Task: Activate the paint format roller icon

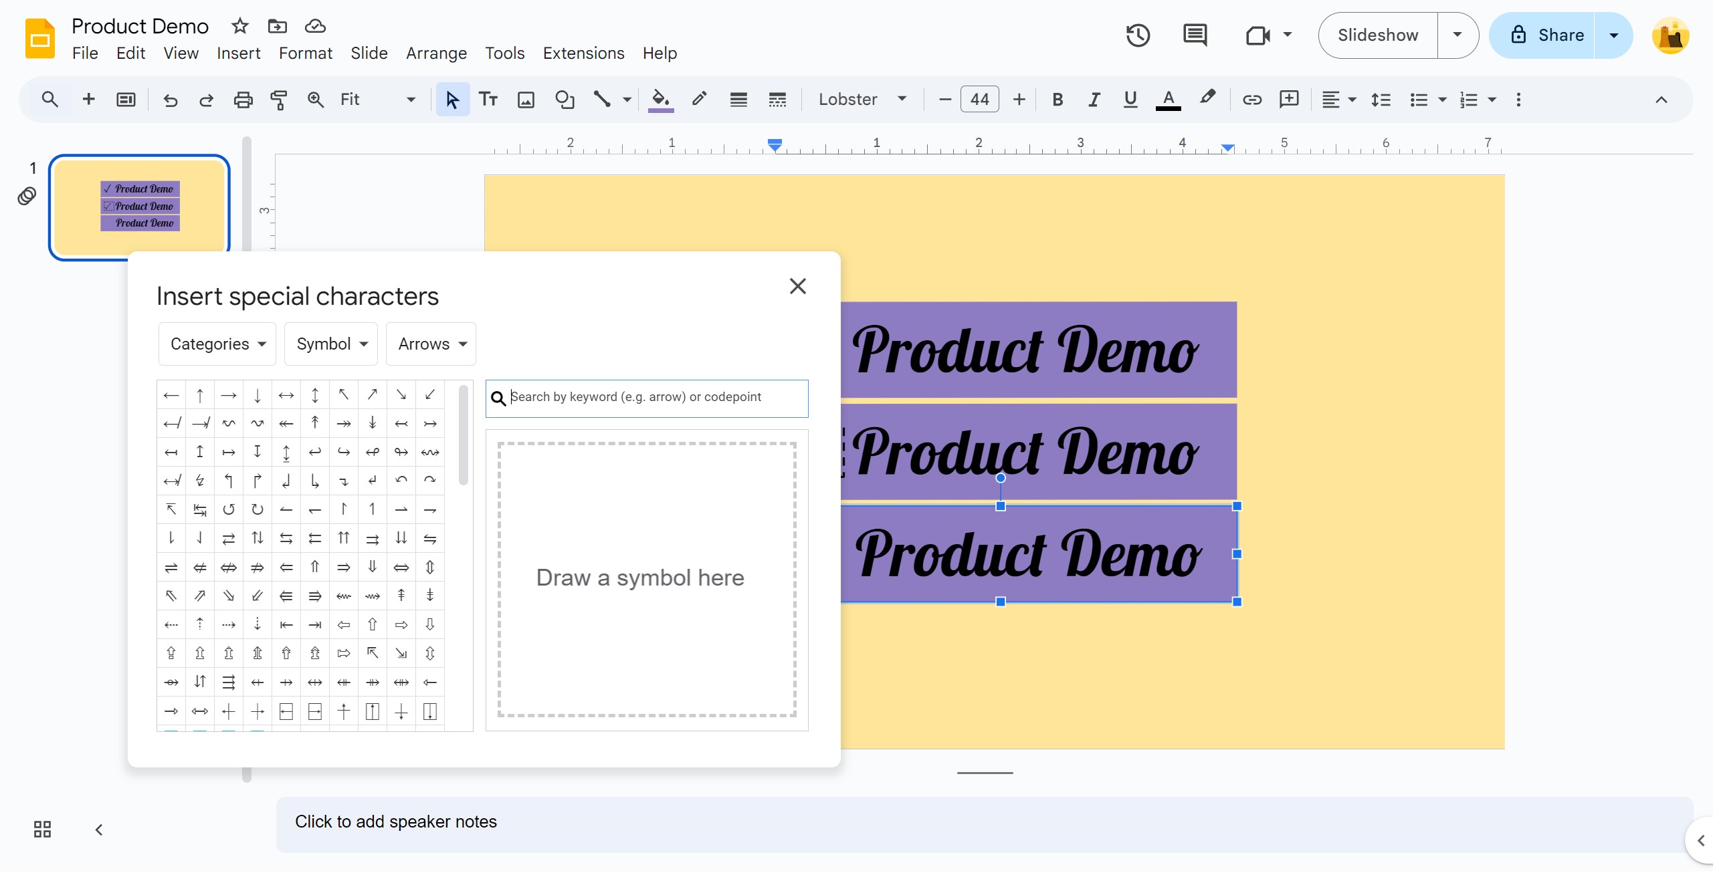Action: point(279,100)
